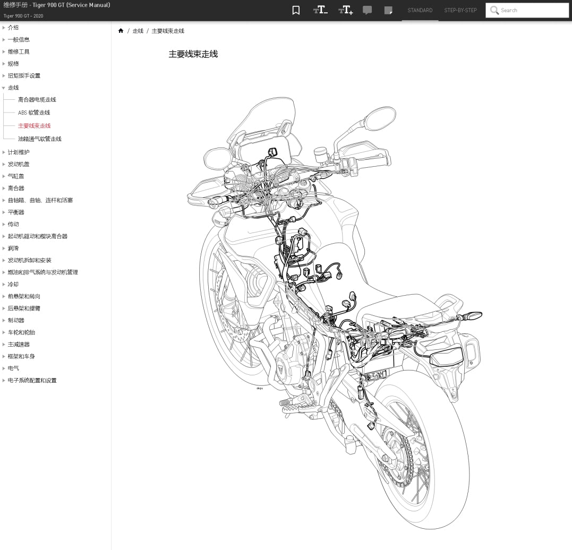Click the notes icon in the toolbar
The width and height of the screenshot is (572, 550).
pos(388,10)
